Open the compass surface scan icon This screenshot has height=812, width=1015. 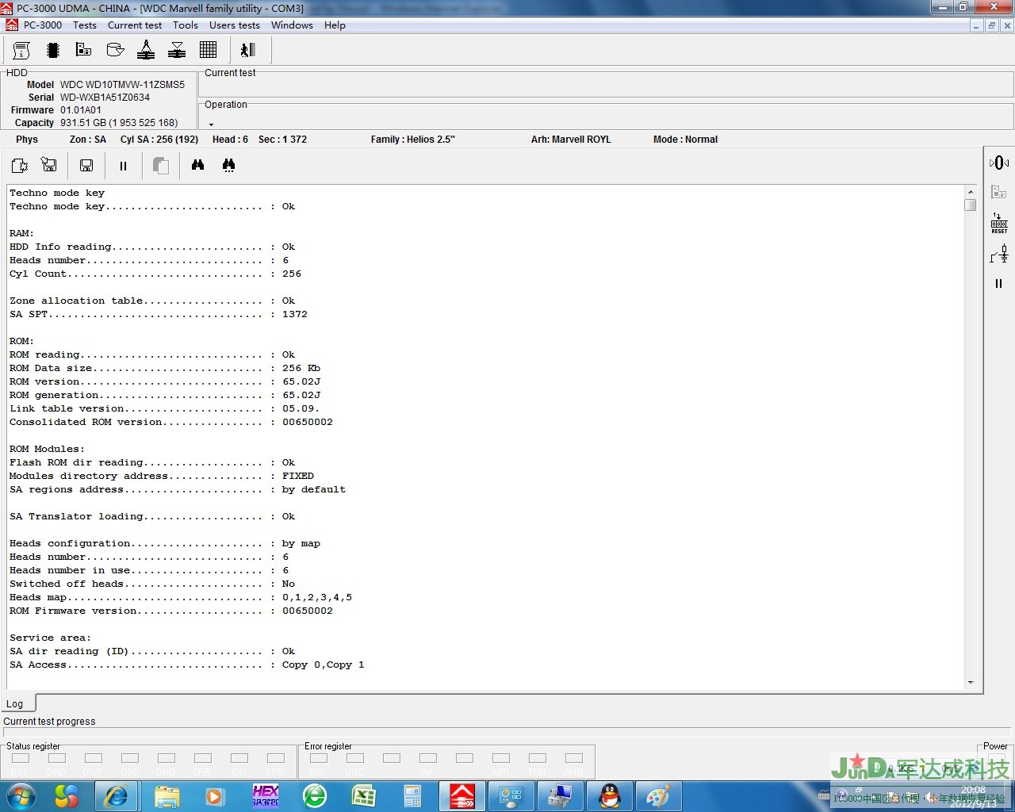(x=146, y=51)
